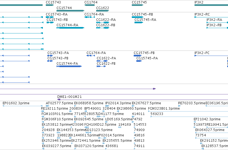Image resolution: width=228 pixels, height=150 pixels.
Task: Select the RE70203.5prime EST label
Action: (x=192, y=103)
